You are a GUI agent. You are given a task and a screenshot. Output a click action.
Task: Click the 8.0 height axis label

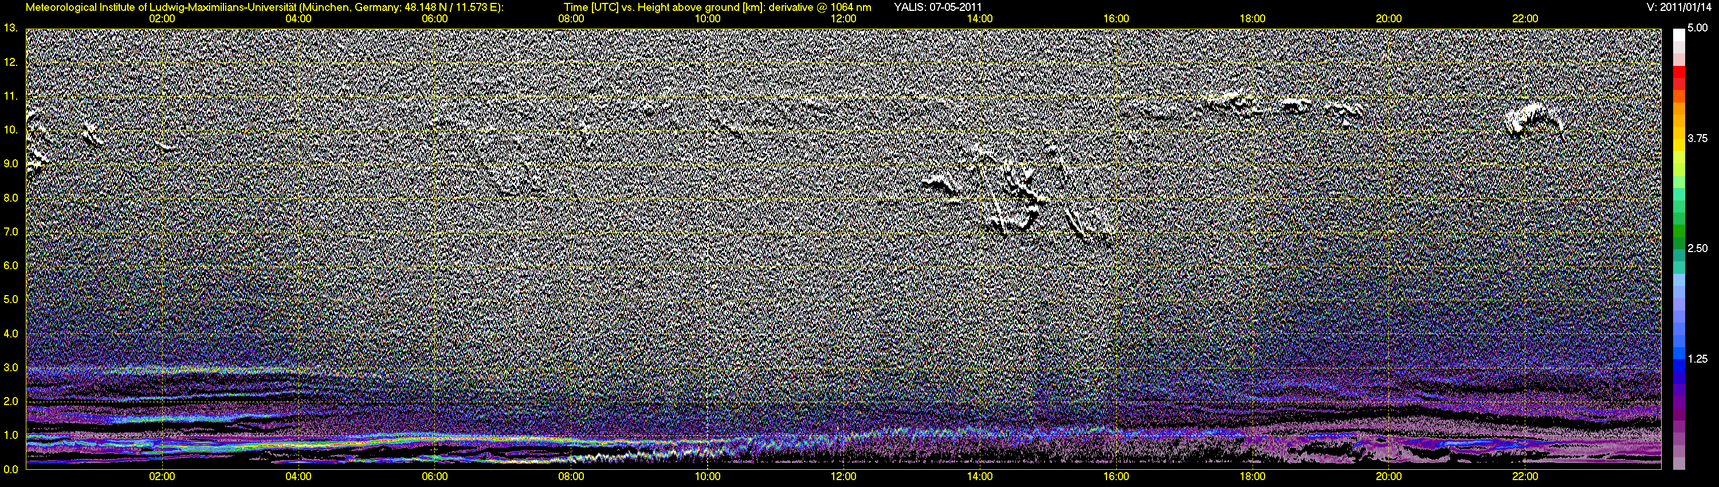(11, 198)
